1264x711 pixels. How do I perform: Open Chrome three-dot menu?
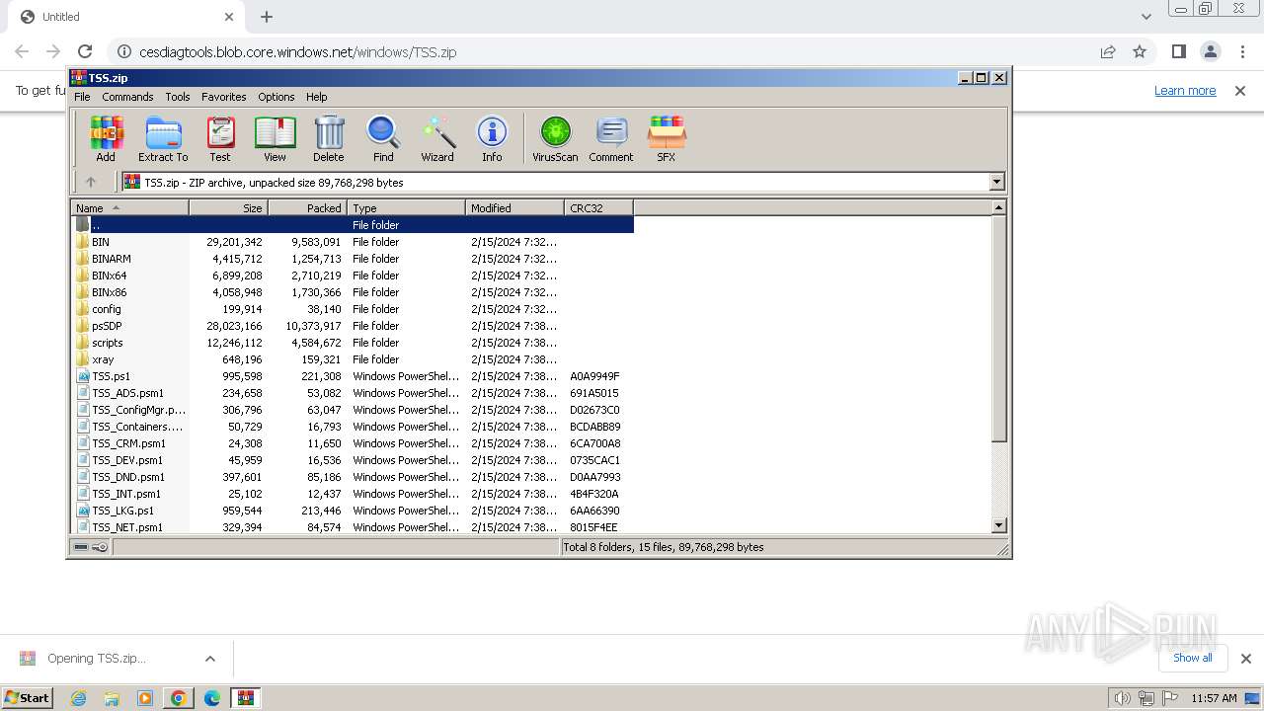pos(1241,51)
